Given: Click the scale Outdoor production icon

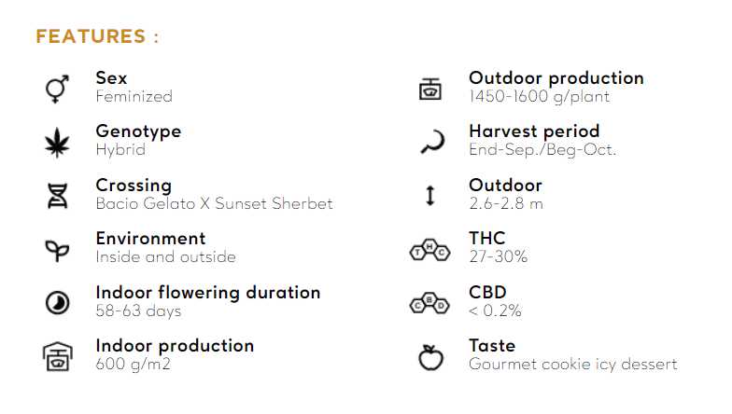Looking at the screenshot, I should tap(429, 89).
